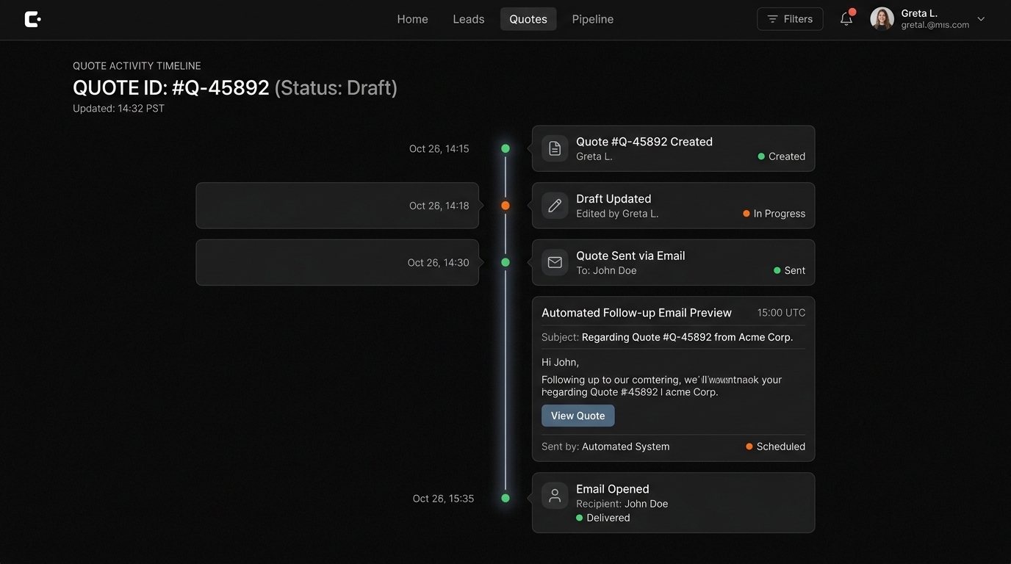Viewport: 1011px width, 564px height.
Task: Click the "Sent" status badge
Action: coord(790,270)
